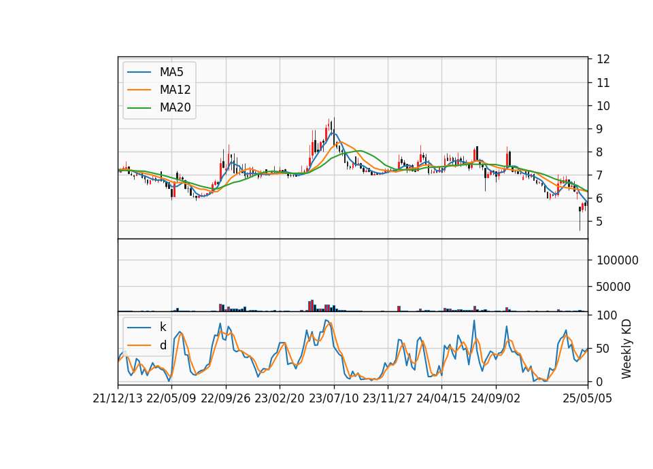This screenshot has height=469, width=653.
Task: Click the KD axis value 0
Action: pyautogui.click(x=600, y=381)
